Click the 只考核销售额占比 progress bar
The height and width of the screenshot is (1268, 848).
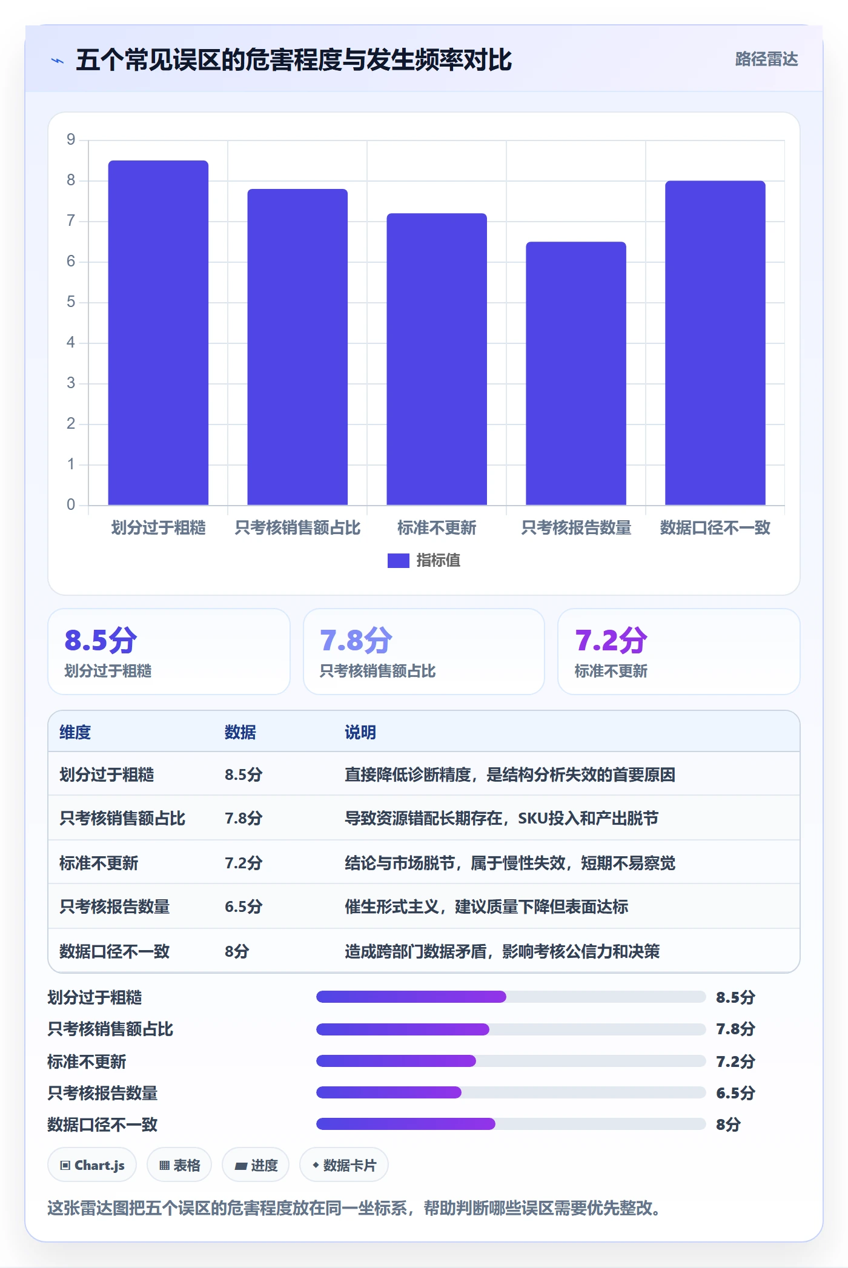point(511,1029)
